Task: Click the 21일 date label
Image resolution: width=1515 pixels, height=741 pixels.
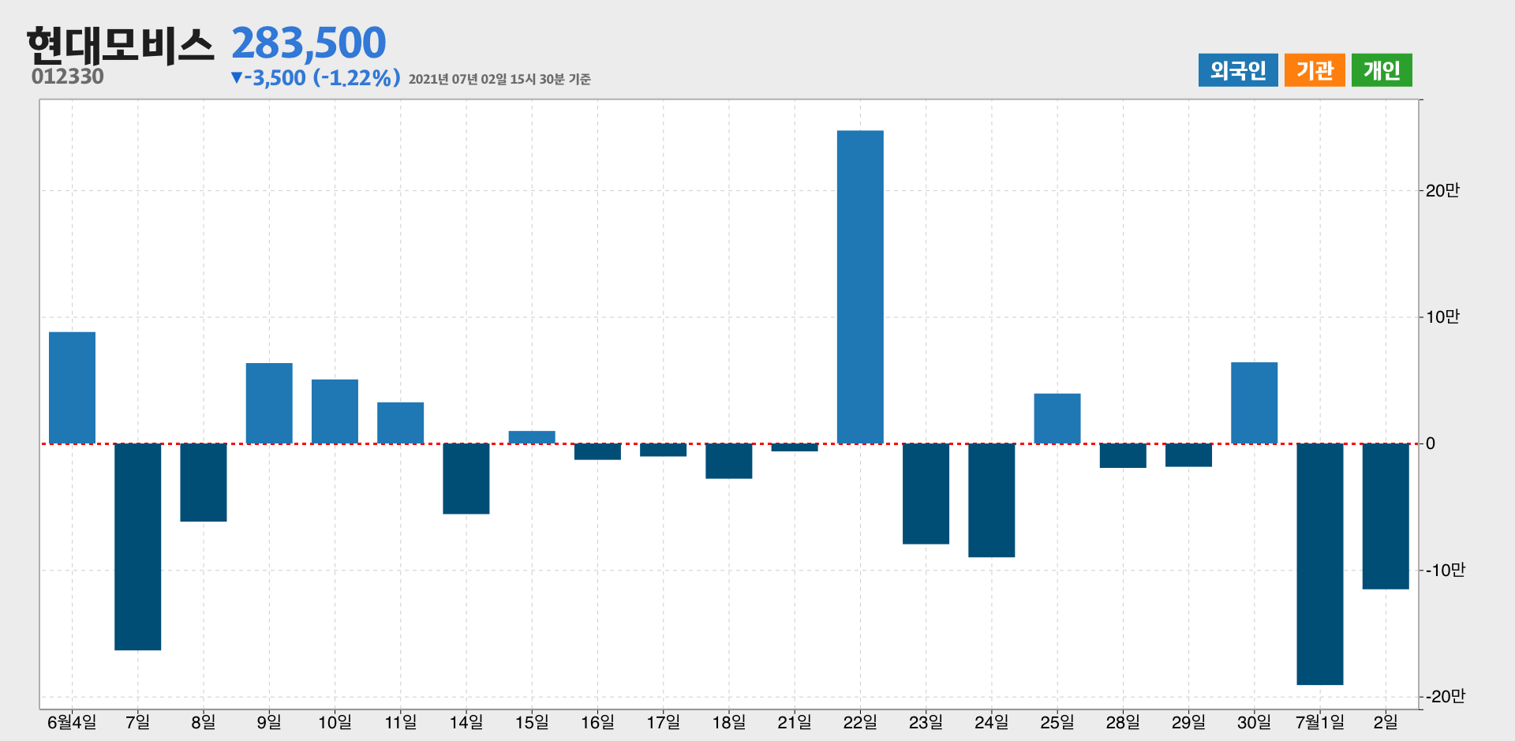Action: click(x=795, y=722)
